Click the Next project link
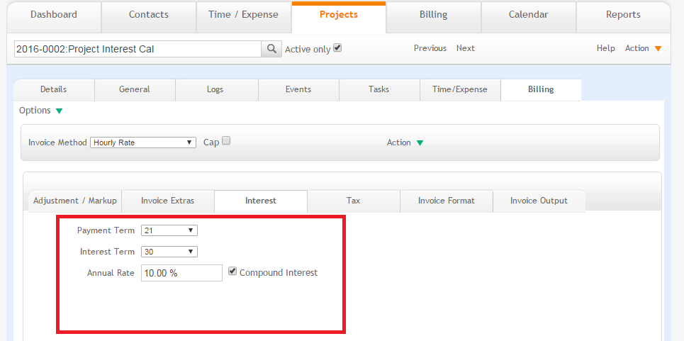The width and height of the screenshot is (684, 341). (x=465, y=48)
